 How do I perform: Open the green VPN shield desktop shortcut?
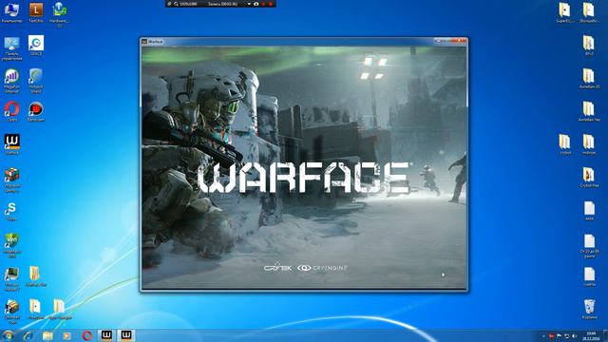click(x=11, y=245)
